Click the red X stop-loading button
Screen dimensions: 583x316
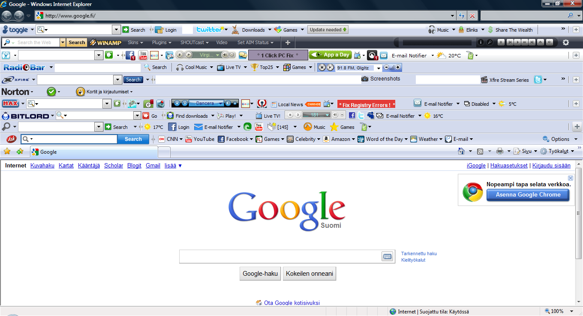pos(472,15)
